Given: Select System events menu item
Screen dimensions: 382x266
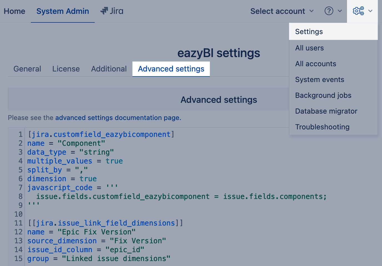Looking at the screenshot, I should click(x=320, y=80).
